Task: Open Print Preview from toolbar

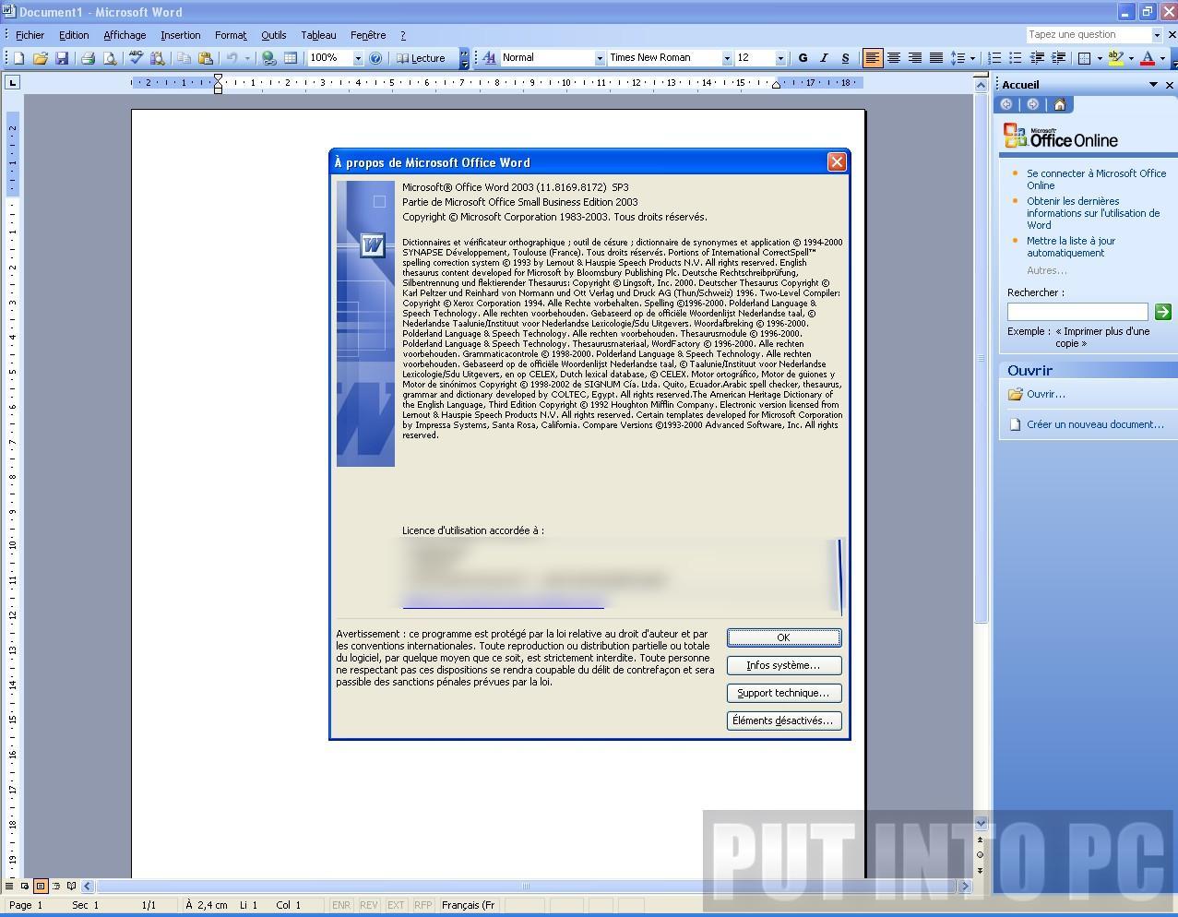Action: (110, 58)
